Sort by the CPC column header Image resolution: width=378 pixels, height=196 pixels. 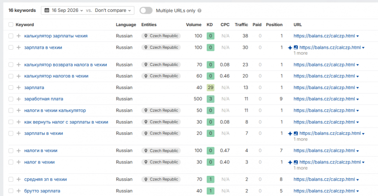coord(225,25)
